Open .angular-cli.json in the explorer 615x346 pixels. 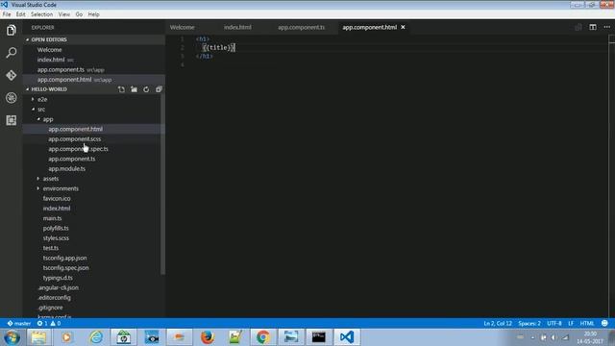click(58, 287)
